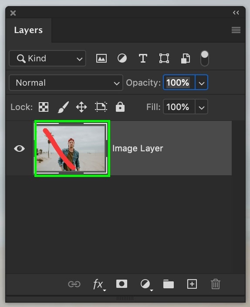The width and height of the screenshot is (250, 307).
Task: Toggle lock transparent pixels
Action: click(44, 107)
